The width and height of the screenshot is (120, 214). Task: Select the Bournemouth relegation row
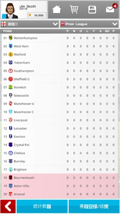pyautogui.click(x=60, y=178)
